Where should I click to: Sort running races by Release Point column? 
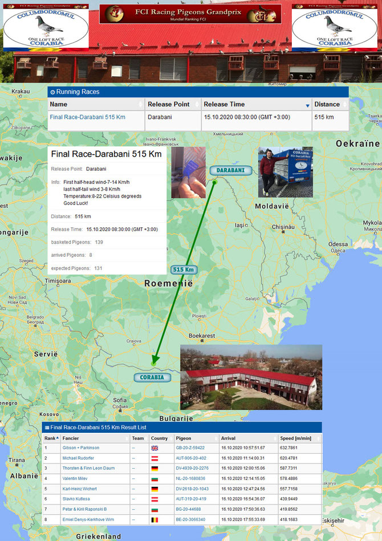(173, 104)
